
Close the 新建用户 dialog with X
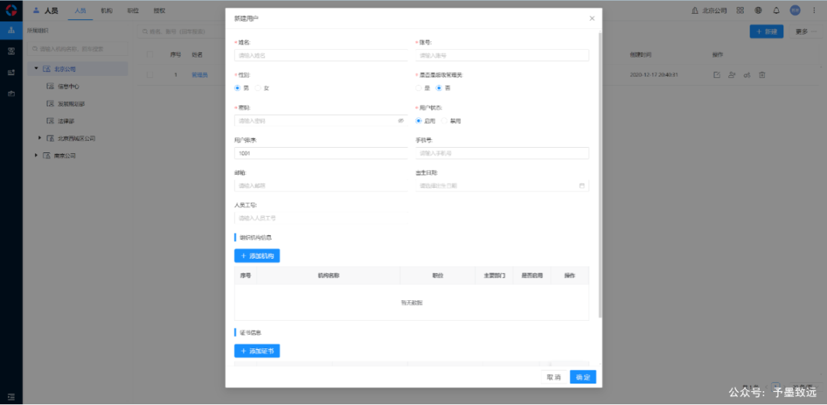(x=592, y=18)
